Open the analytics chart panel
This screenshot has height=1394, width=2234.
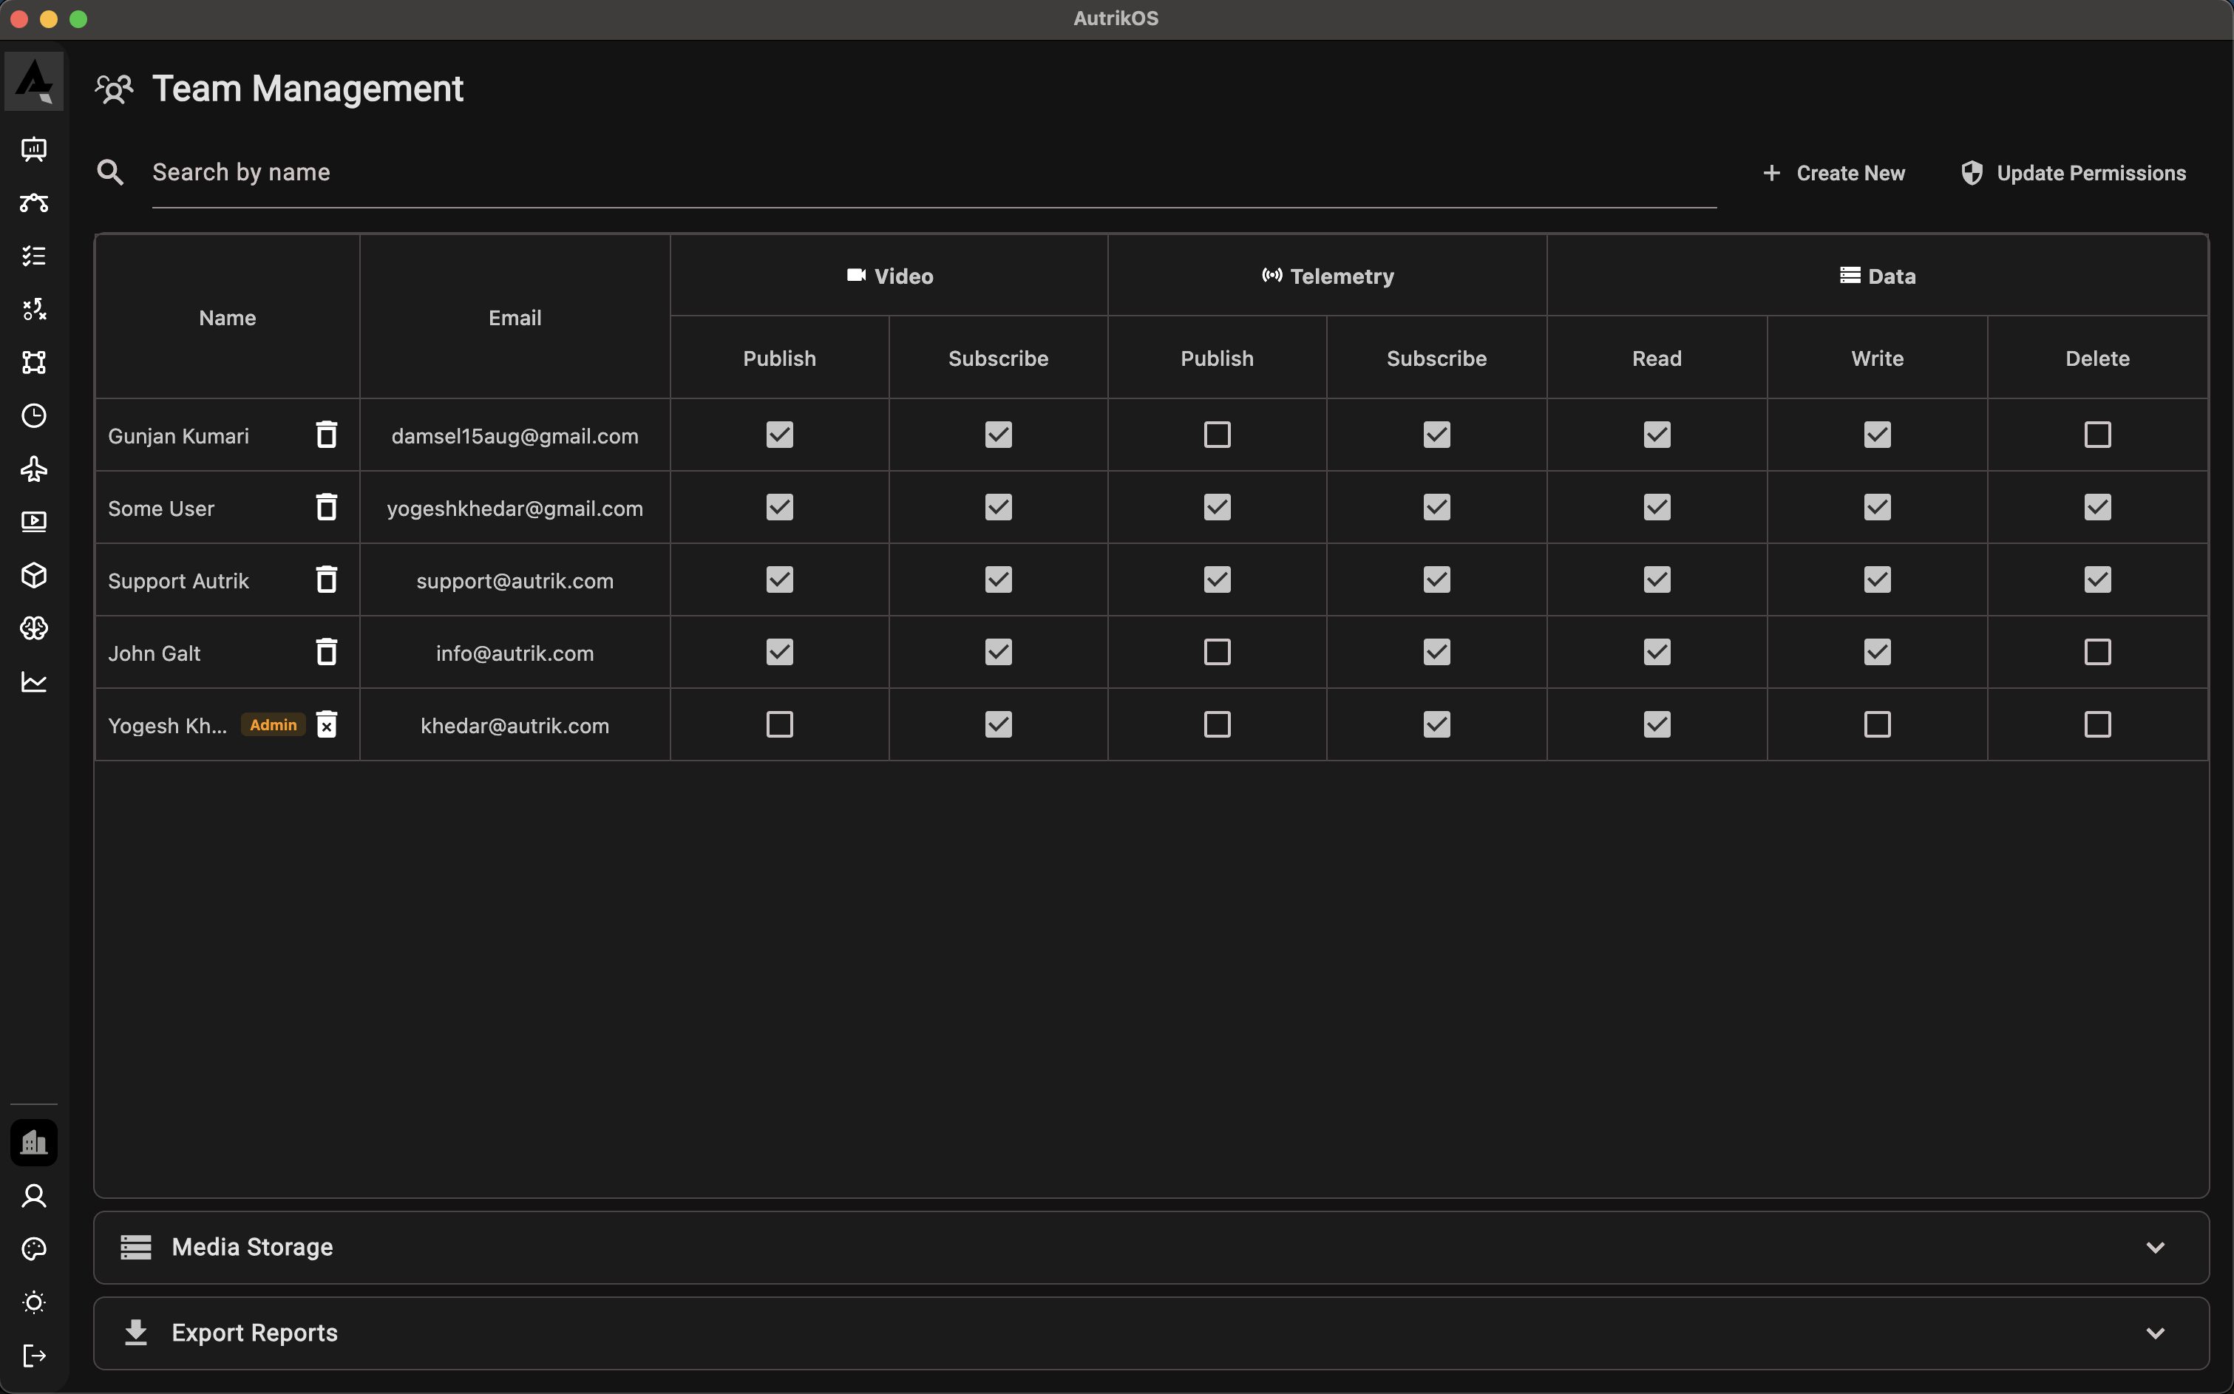click(34, 681)
